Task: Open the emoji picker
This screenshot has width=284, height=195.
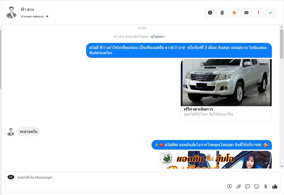Action: click(x=257, y=186)
